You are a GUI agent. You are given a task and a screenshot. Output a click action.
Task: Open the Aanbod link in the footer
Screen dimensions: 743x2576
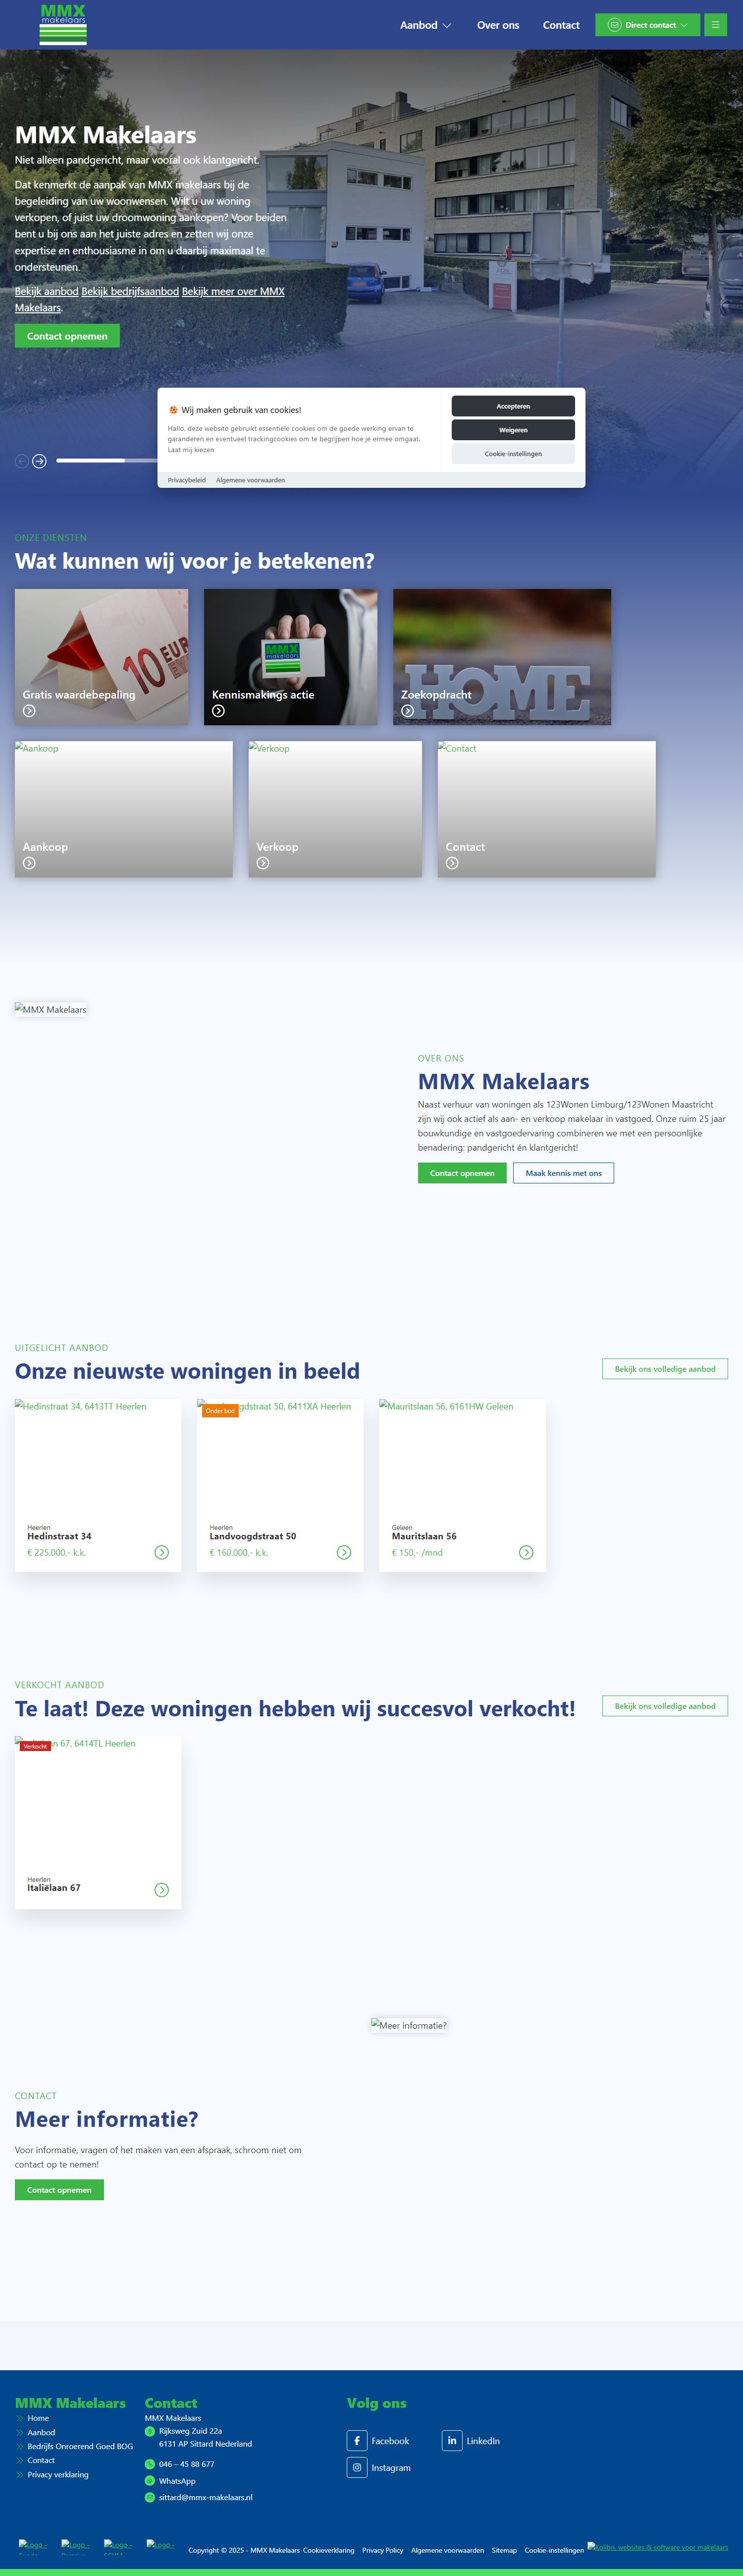[x=41, y=2432]
